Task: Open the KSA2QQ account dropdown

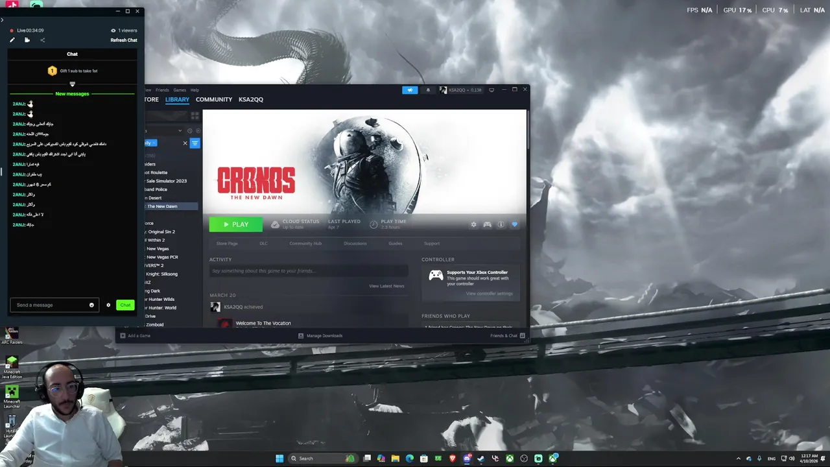Action: click(460, 90)
